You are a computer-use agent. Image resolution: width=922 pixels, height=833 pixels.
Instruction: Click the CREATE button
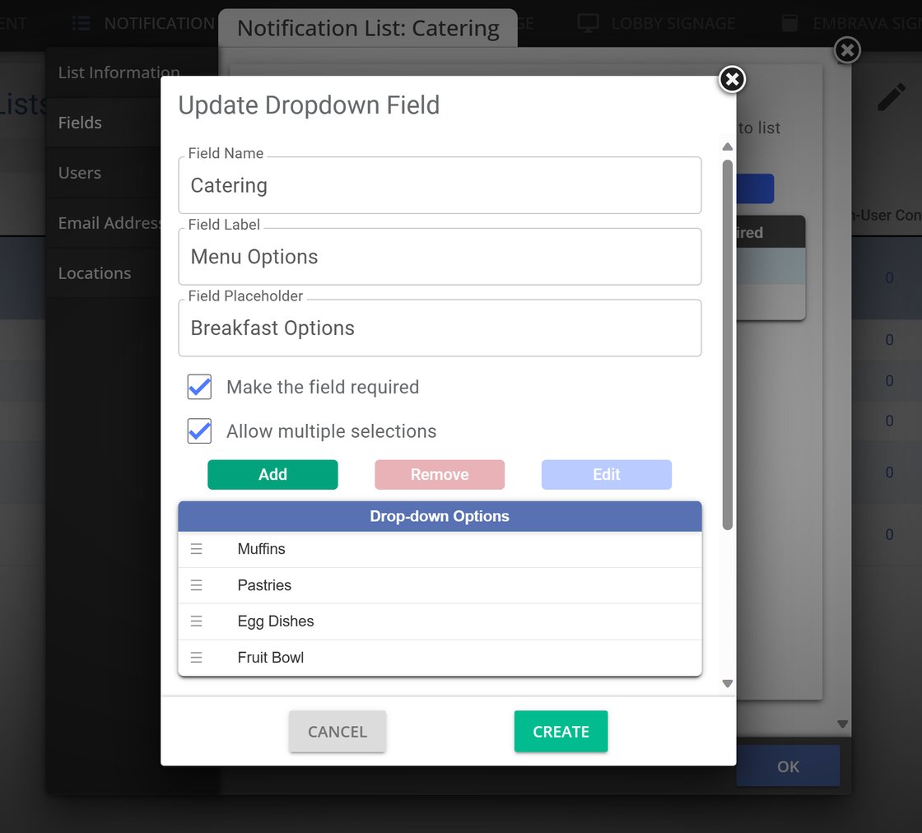[561, 732]
